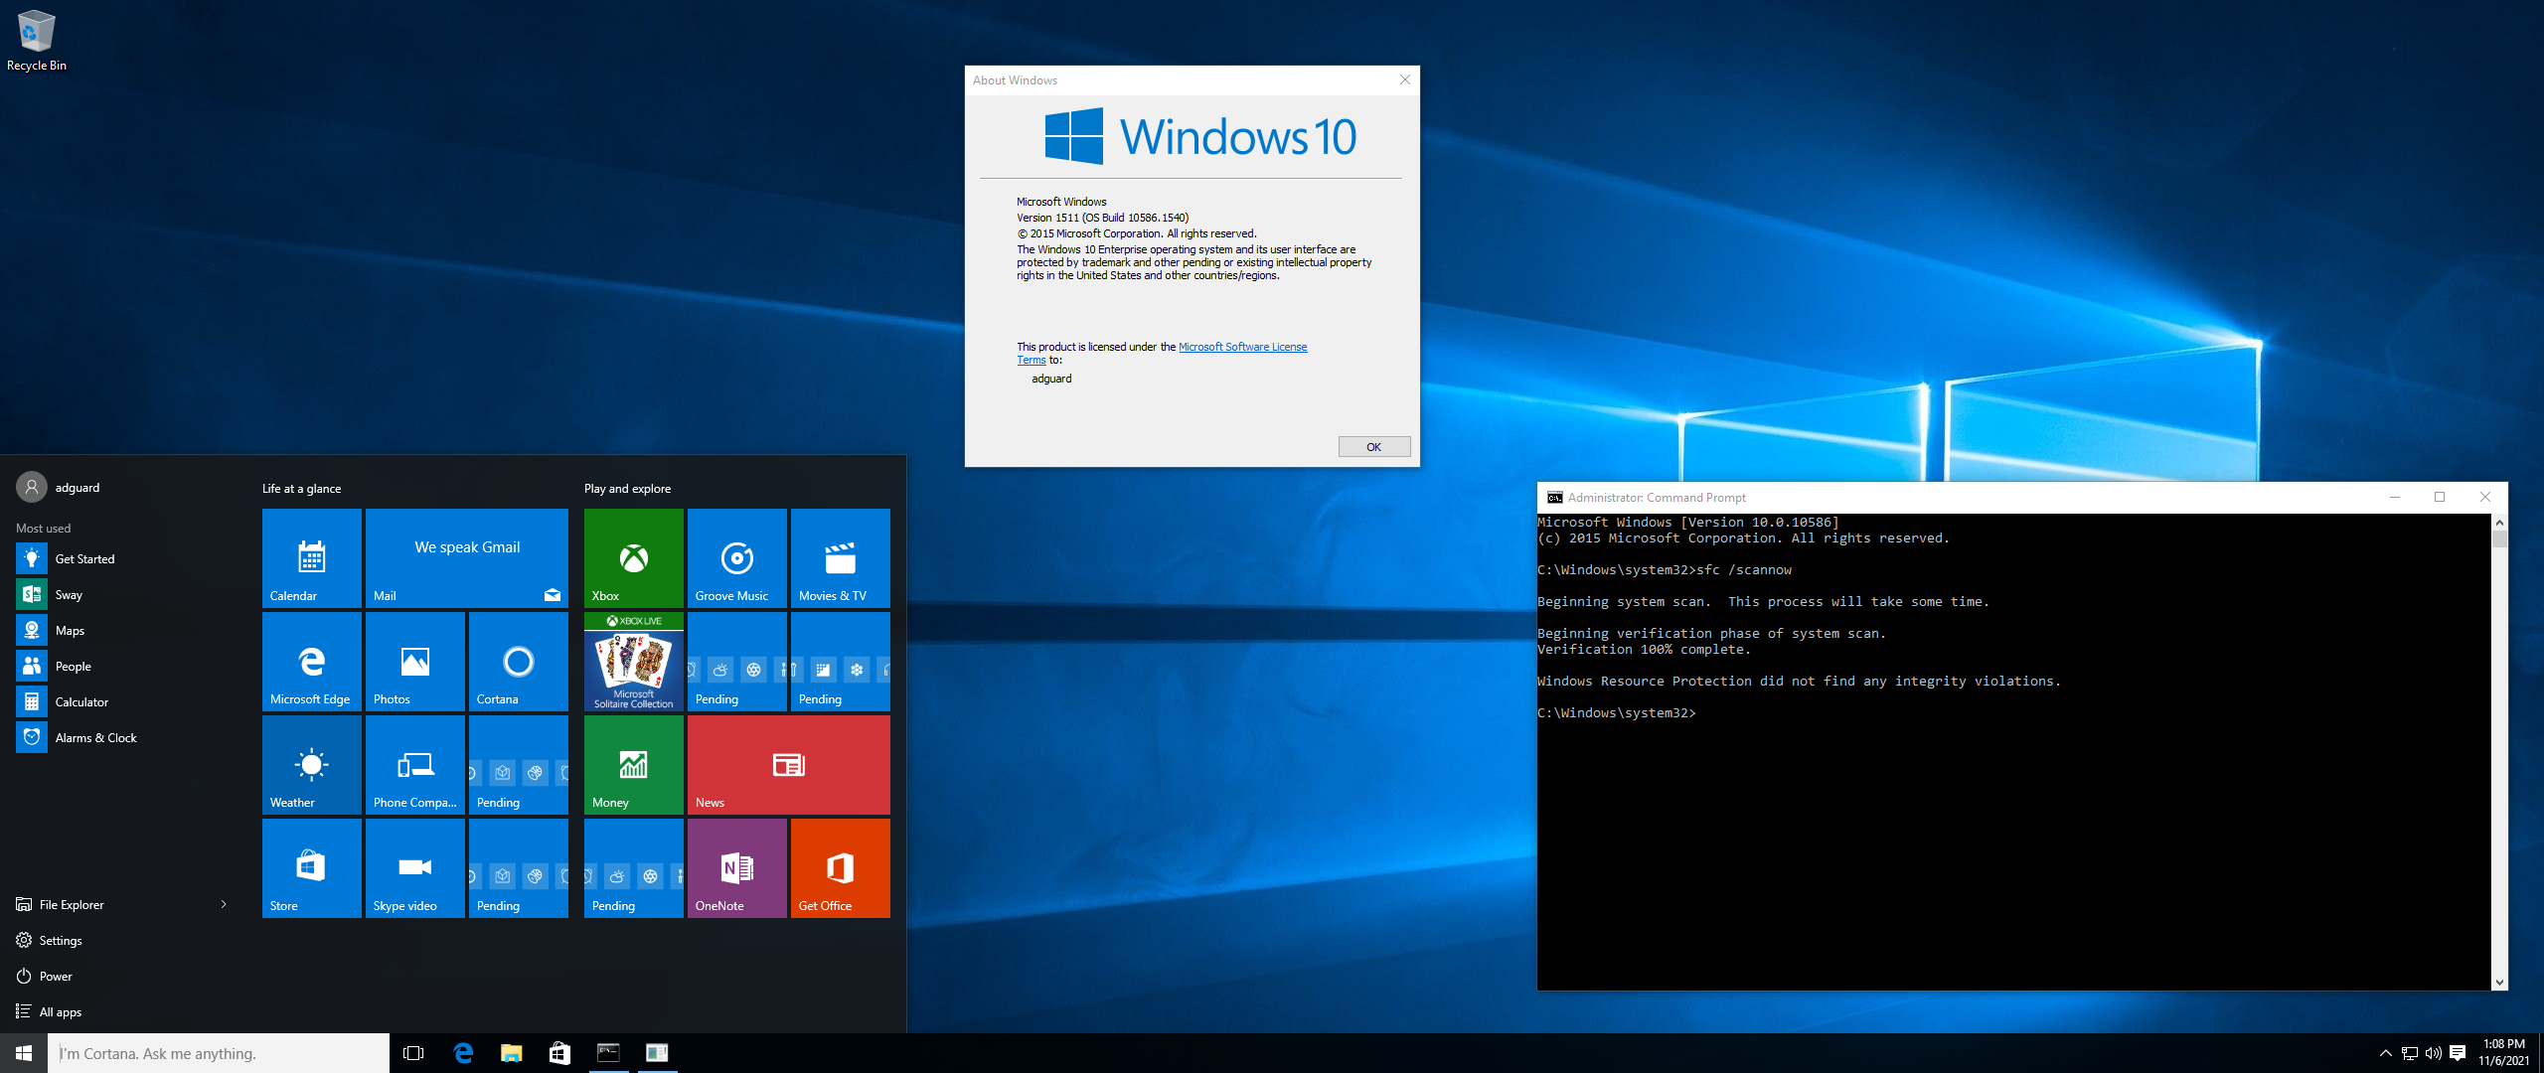Click the Windows Start button

click(x=24, y=1053)
